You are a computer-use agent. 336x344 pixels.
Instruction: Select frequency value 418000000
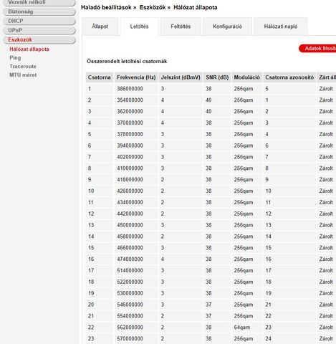(x=130, y=179)
